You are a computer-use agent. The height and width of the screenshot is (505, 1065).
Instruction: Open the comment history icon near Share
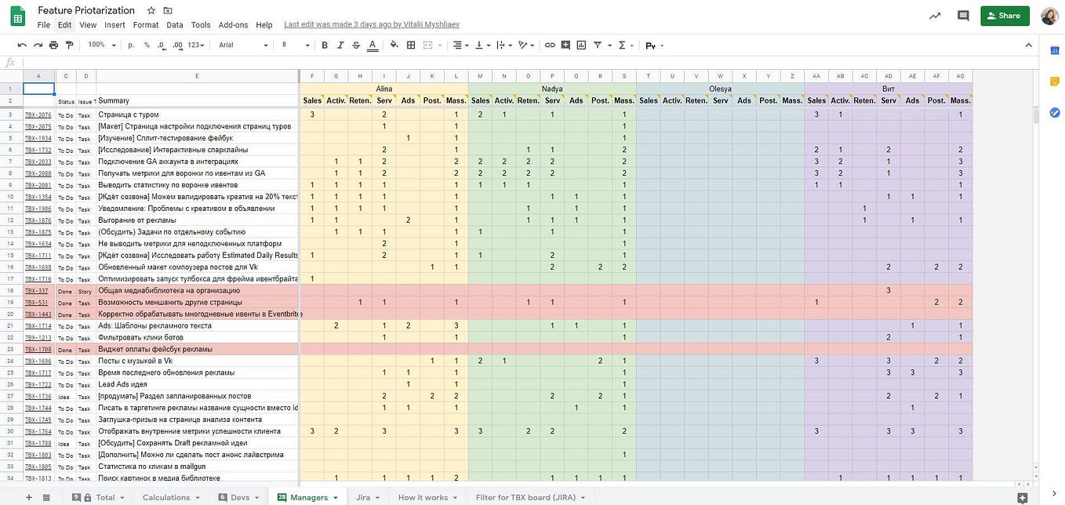[962, 15]
